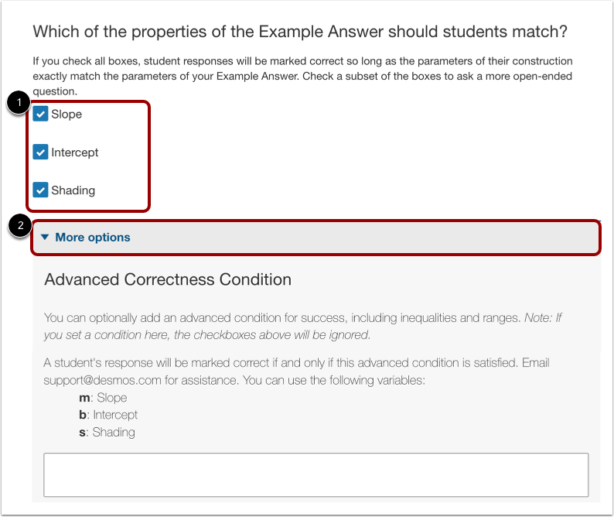Screen dimensions: 614x517
Task: Click the 'm: Slope' variable entry
Action: (x=103, y=398)
